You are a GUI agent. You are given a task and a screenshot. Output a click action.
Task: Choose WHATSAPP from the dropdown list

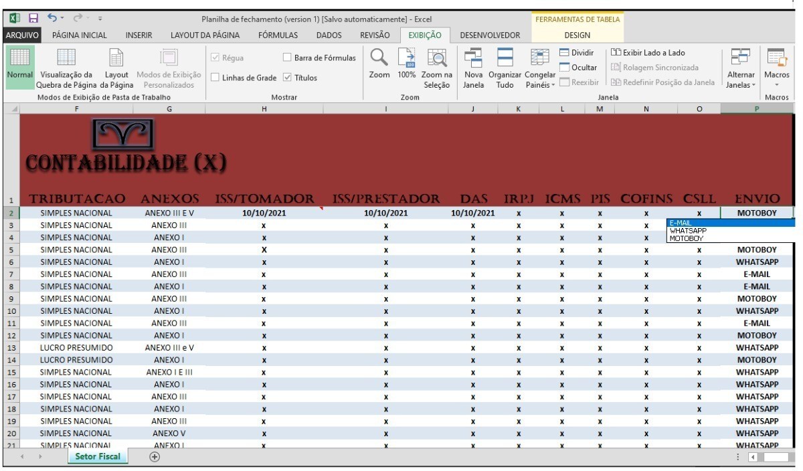(687, 231)
